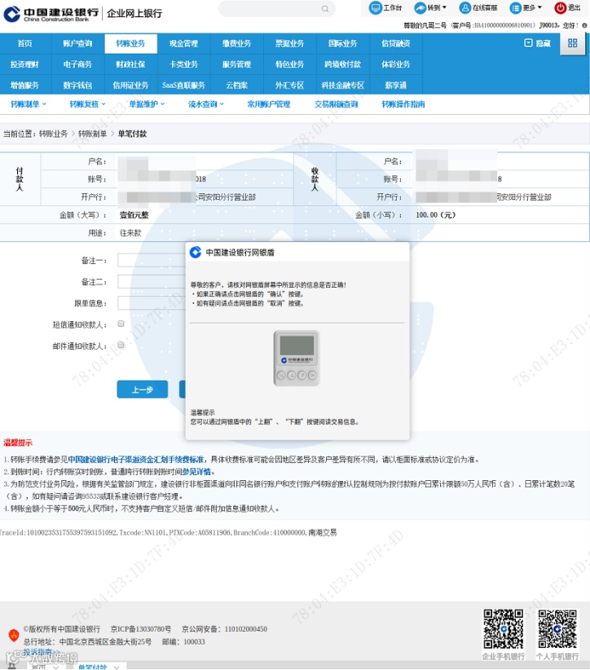Open 体彩业务 menu
This screenshot has width=590, height=670.
[395, 64]
